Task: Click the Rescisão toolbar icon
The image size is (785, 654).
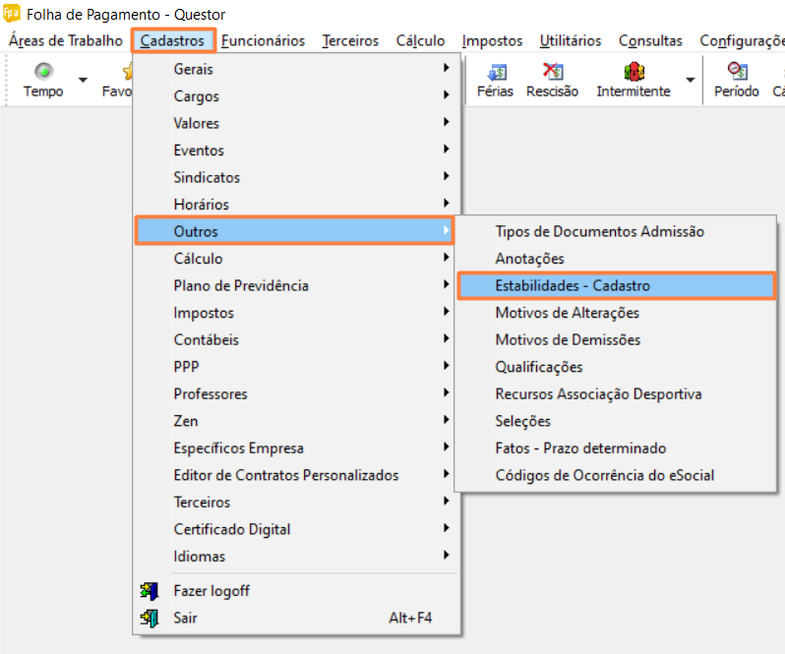Action: [x=552, y=72]
